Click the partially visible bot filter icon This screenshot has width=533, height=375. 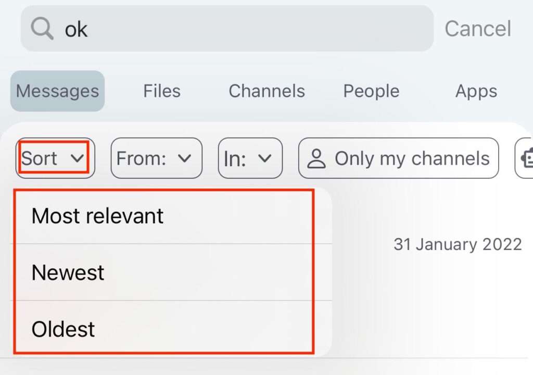click(x=526, y=158)
